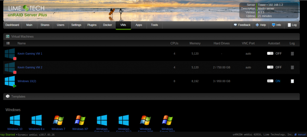This screenshot has height=137, width=307.
Task: Open the Shares tab
Action: (45, 25)
